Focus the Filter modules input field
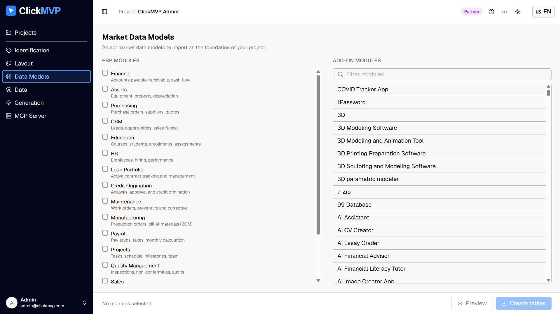Image resolution: width=560 pixels, height=314 pixels. pyautogui.click(x=446, y=74)
